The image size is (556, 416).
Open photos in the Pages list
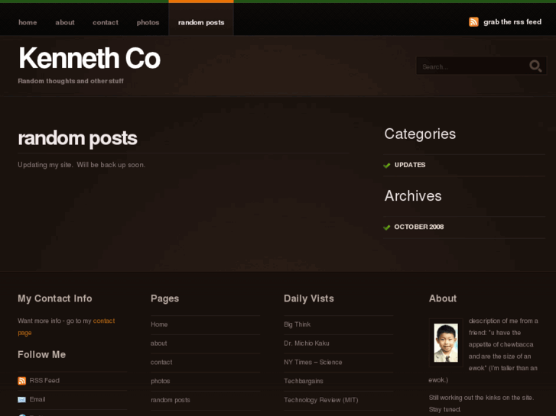(x=161, y=382)
